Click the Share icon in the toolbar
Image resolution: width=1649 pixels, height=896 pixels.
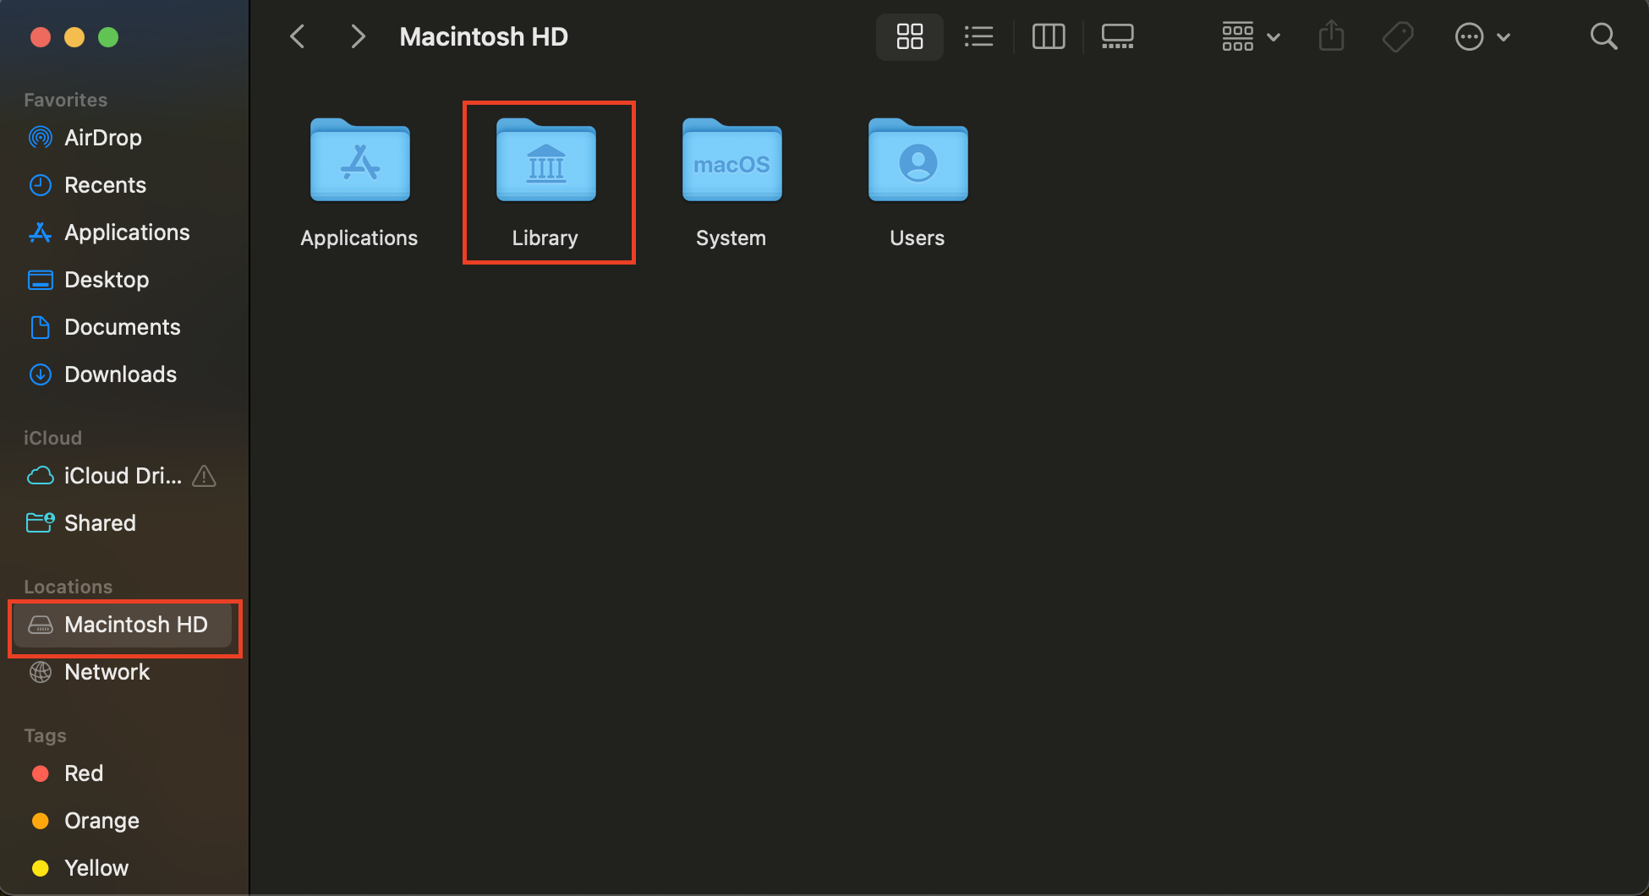(x=1331, y=36)
